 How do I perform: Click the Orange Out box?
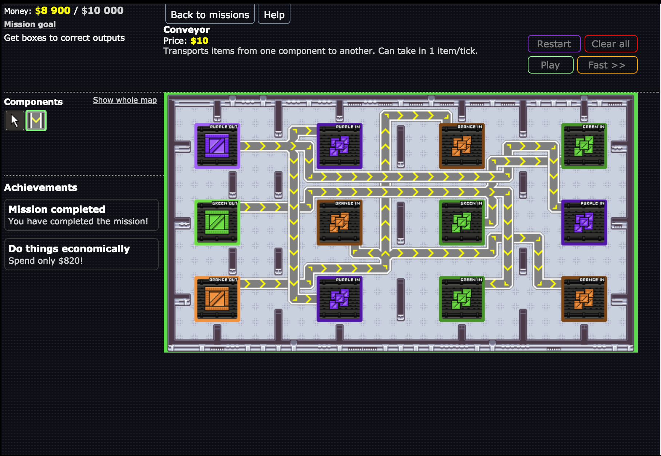click(217, 299)
